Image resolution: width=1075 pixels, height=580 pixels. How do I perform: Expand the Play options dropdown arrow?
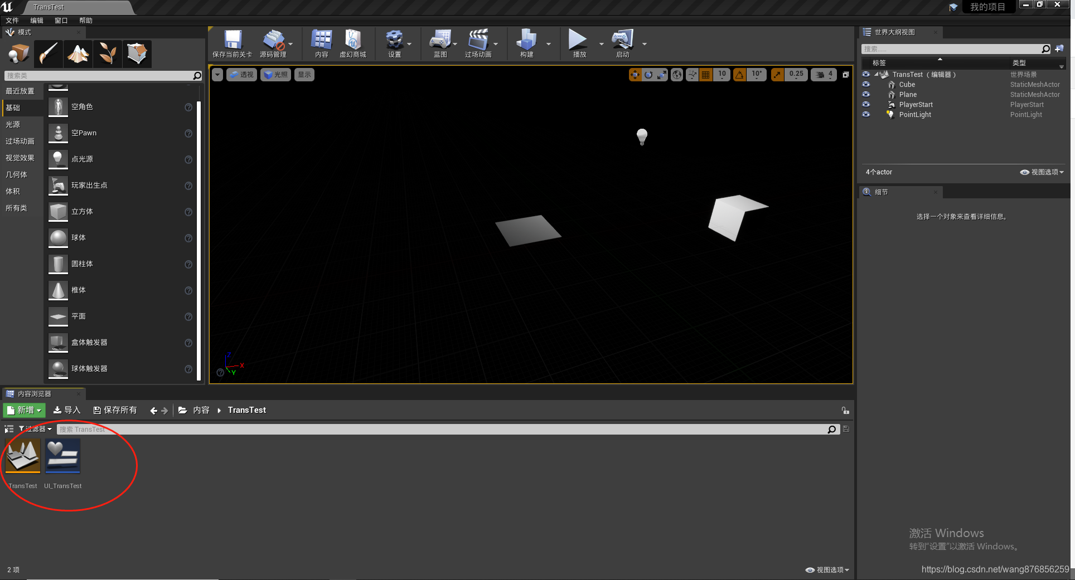tap(601, 44)
